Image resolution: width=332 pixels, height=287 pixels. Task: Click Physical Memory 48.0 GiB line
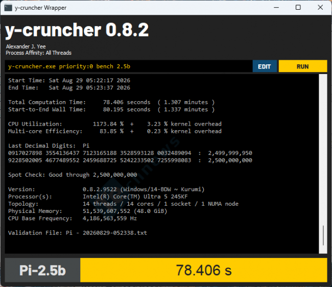click(88, 211)
